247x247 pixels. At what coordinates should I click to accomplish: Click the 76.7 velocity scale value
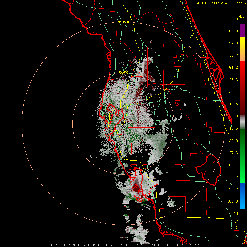[234, 55]
